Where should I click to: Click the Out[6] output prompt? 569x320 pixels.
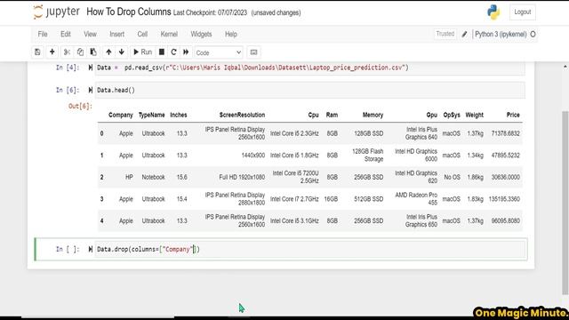[x=80, y=106]
